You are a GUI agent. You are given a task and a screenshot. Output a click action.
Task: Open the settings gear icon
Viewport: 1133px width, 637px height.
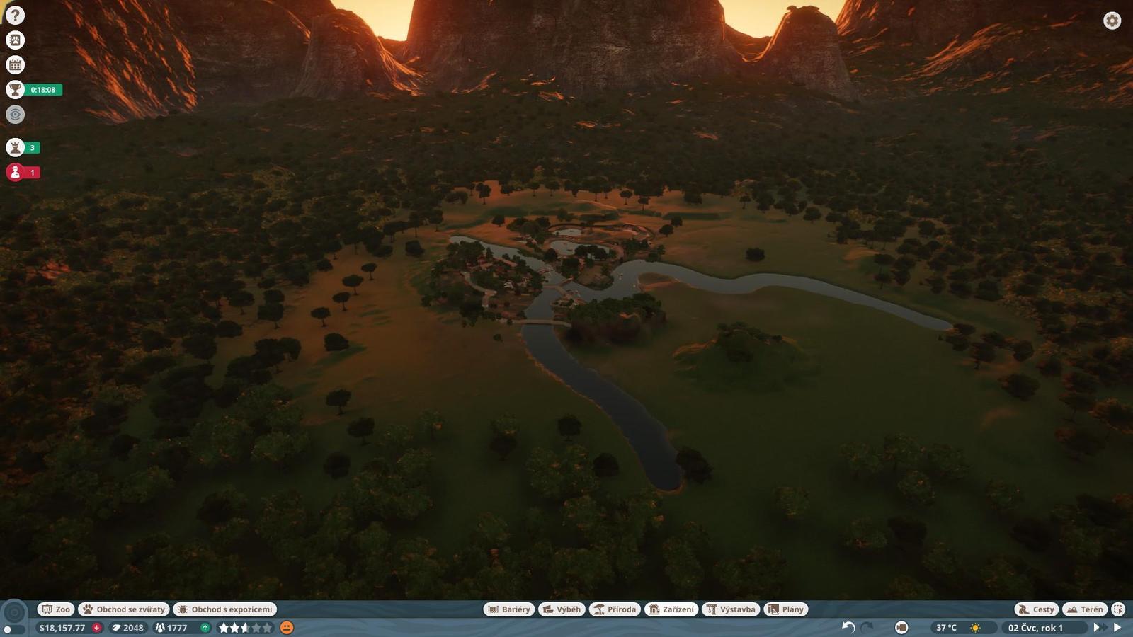(x=1112, y=21)
